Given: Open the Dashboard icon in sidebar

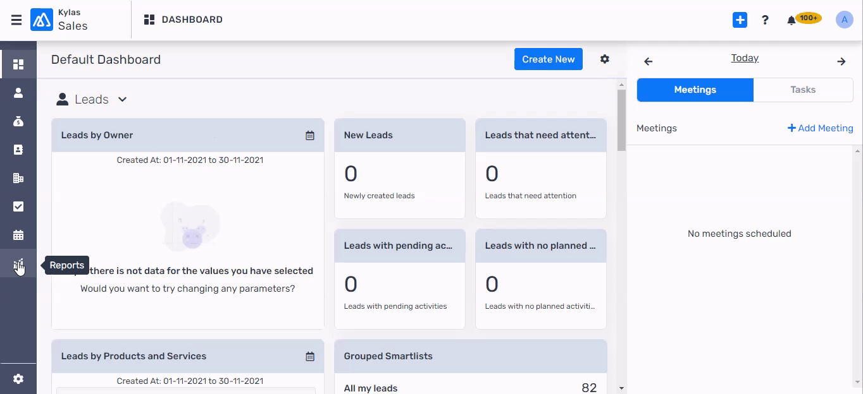Looking at the screenshot, I should [18, 64].
